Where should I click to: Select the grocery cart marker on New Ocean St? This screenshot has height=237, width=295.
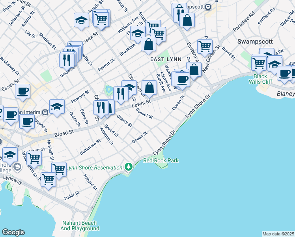205,47
